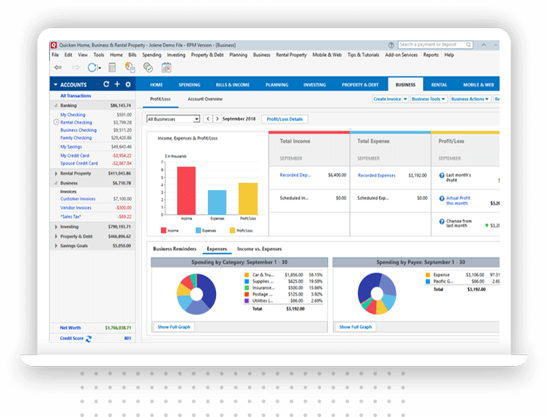The width and height of the screenshot is (548, 417).
Task: Open the File menu
Action: [55, 54]
